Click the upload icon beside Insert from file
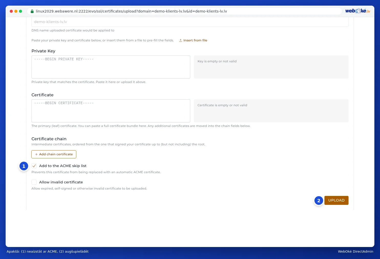The image size is (380, 259). 181,40
